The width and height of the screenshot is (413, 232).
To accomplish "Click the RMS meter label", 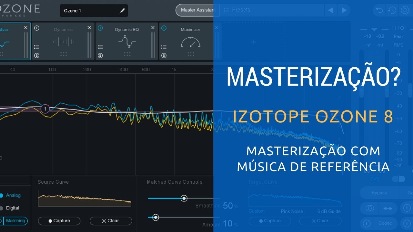I will (399, 45).
